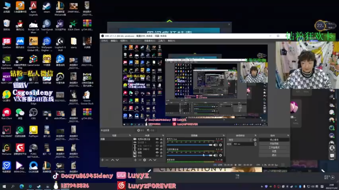Viewport: 339px width, 190px height.
Task: Add a new source with plus button
Action: pyautogui.click(x=135, y=160)
